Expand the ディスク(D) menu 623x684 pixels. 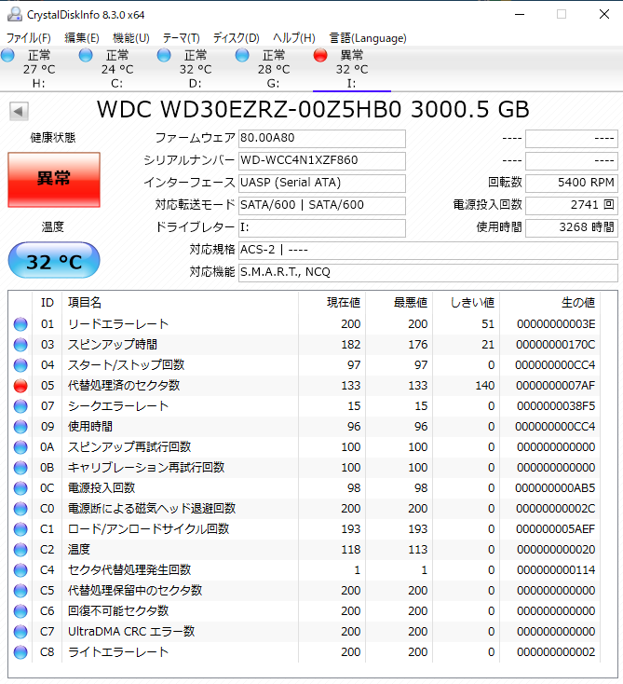pyautogui.click(x=236, y=38)
